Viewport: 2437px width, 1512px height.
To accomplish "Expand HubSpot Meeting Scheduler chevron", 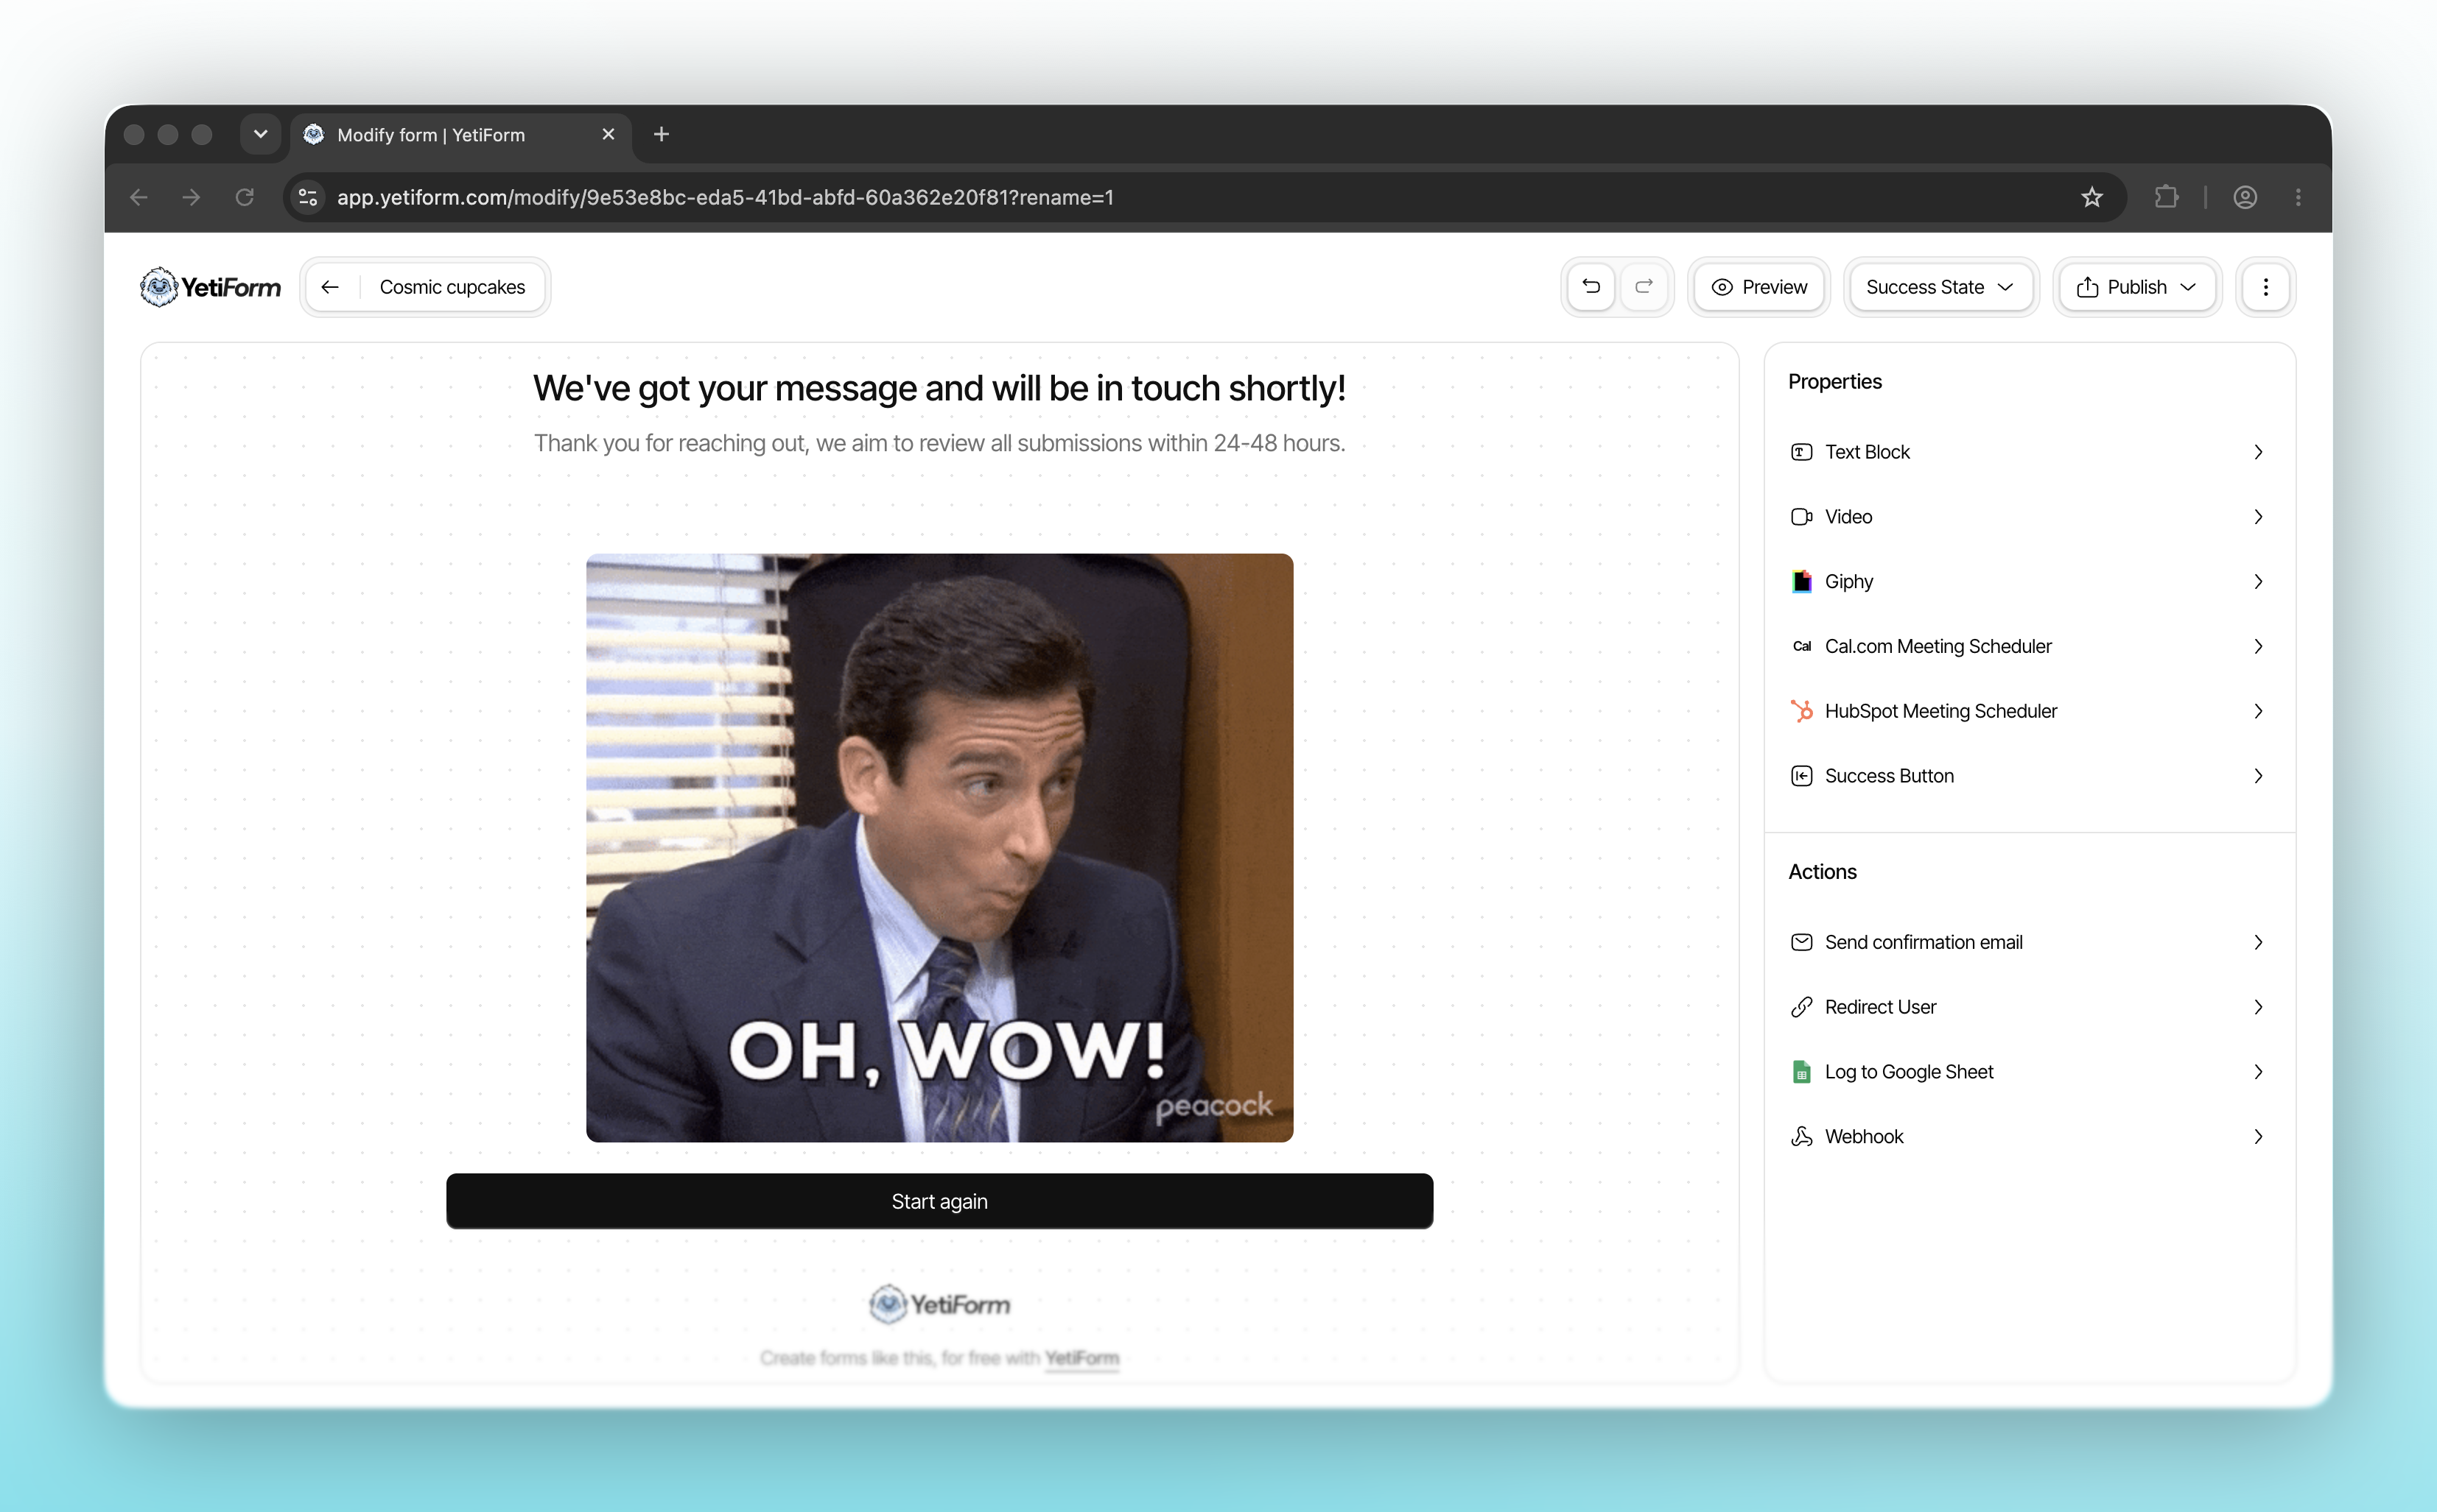I will click(x=2258, y=711).
